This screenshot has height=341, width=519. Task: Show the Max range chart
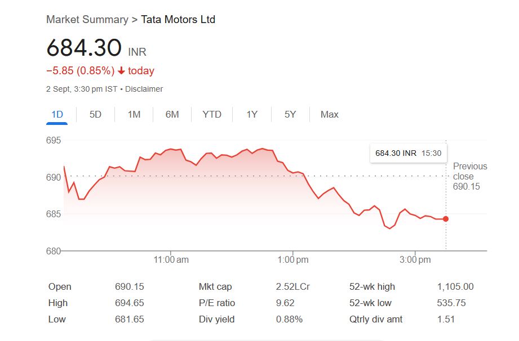(x=329, y=114)
